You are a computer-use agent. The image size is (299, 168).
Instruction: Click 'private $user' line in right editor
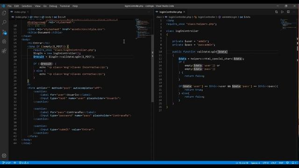[x=191, y=41]
